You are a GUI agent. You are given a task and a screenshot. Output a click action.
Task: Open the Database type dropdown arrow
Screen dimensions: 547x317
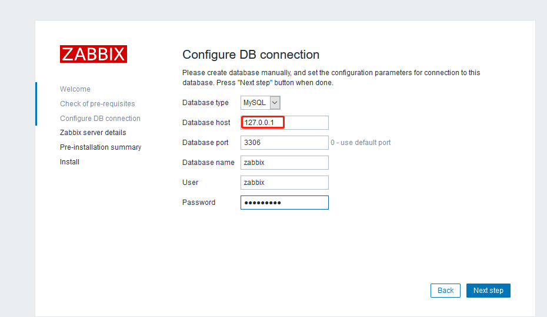coord(275,103)
